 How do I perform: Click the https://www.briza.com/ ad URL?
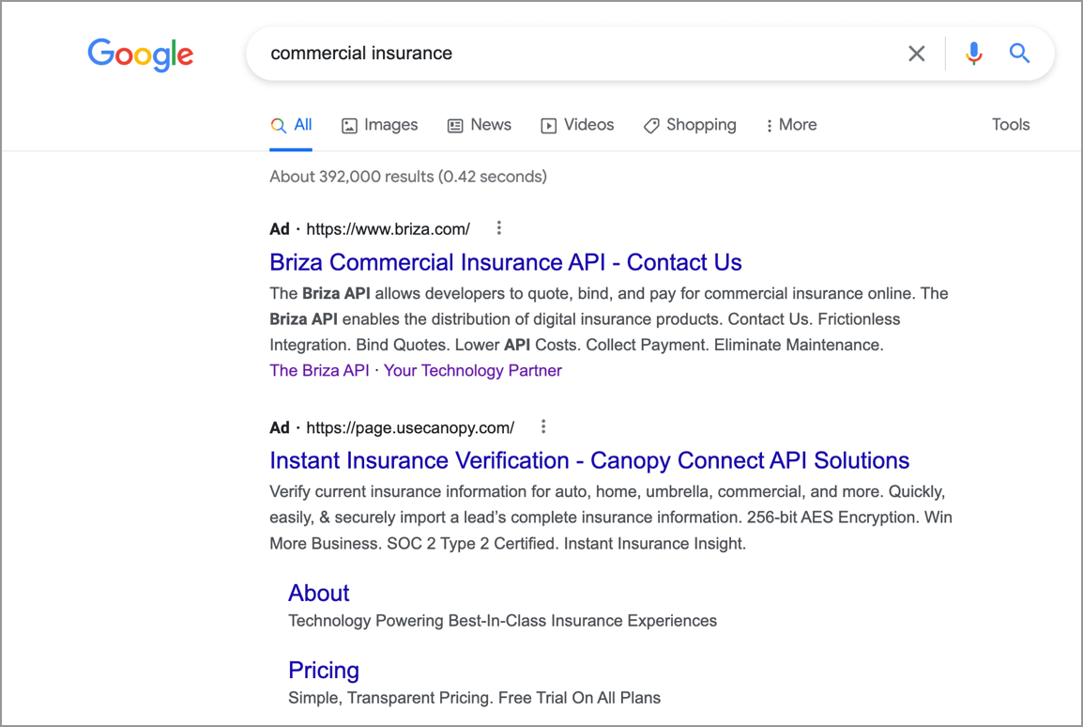388,229
